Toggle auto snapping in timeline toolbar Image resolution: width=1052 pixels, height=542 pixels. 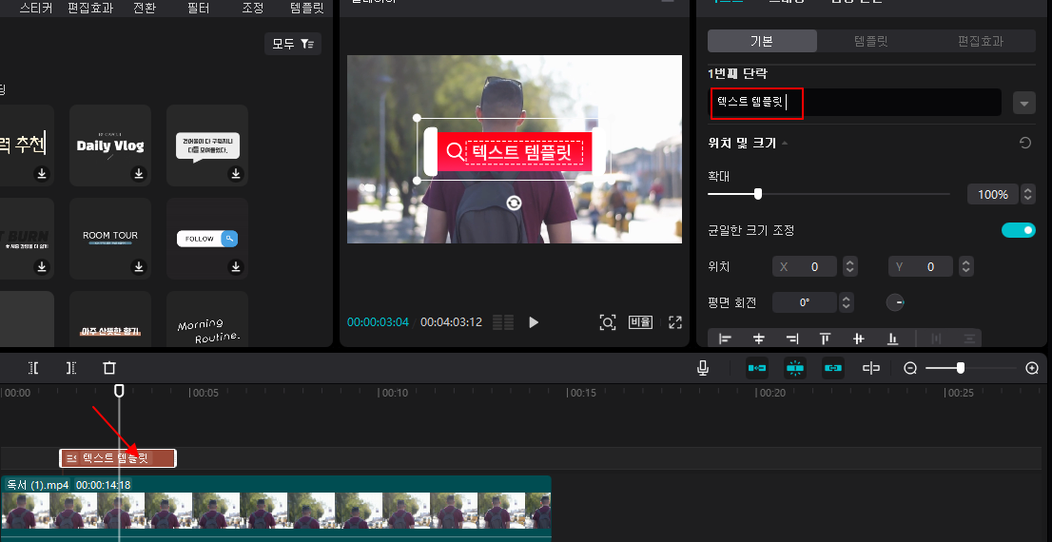[x=795, y=368]
